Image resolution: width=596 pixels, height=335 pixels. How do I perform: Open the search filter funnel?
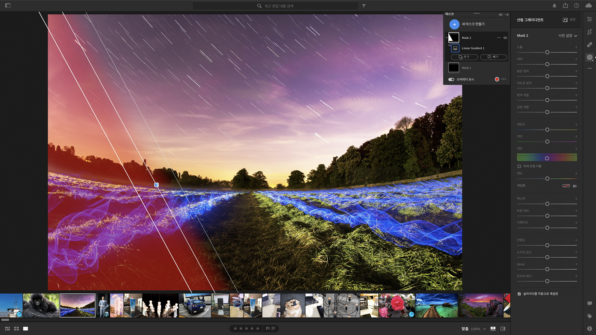364,6
